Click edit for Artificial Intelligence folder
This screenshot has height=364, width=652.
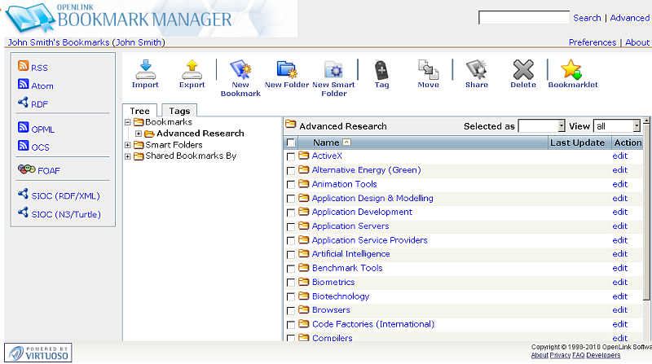619,254
